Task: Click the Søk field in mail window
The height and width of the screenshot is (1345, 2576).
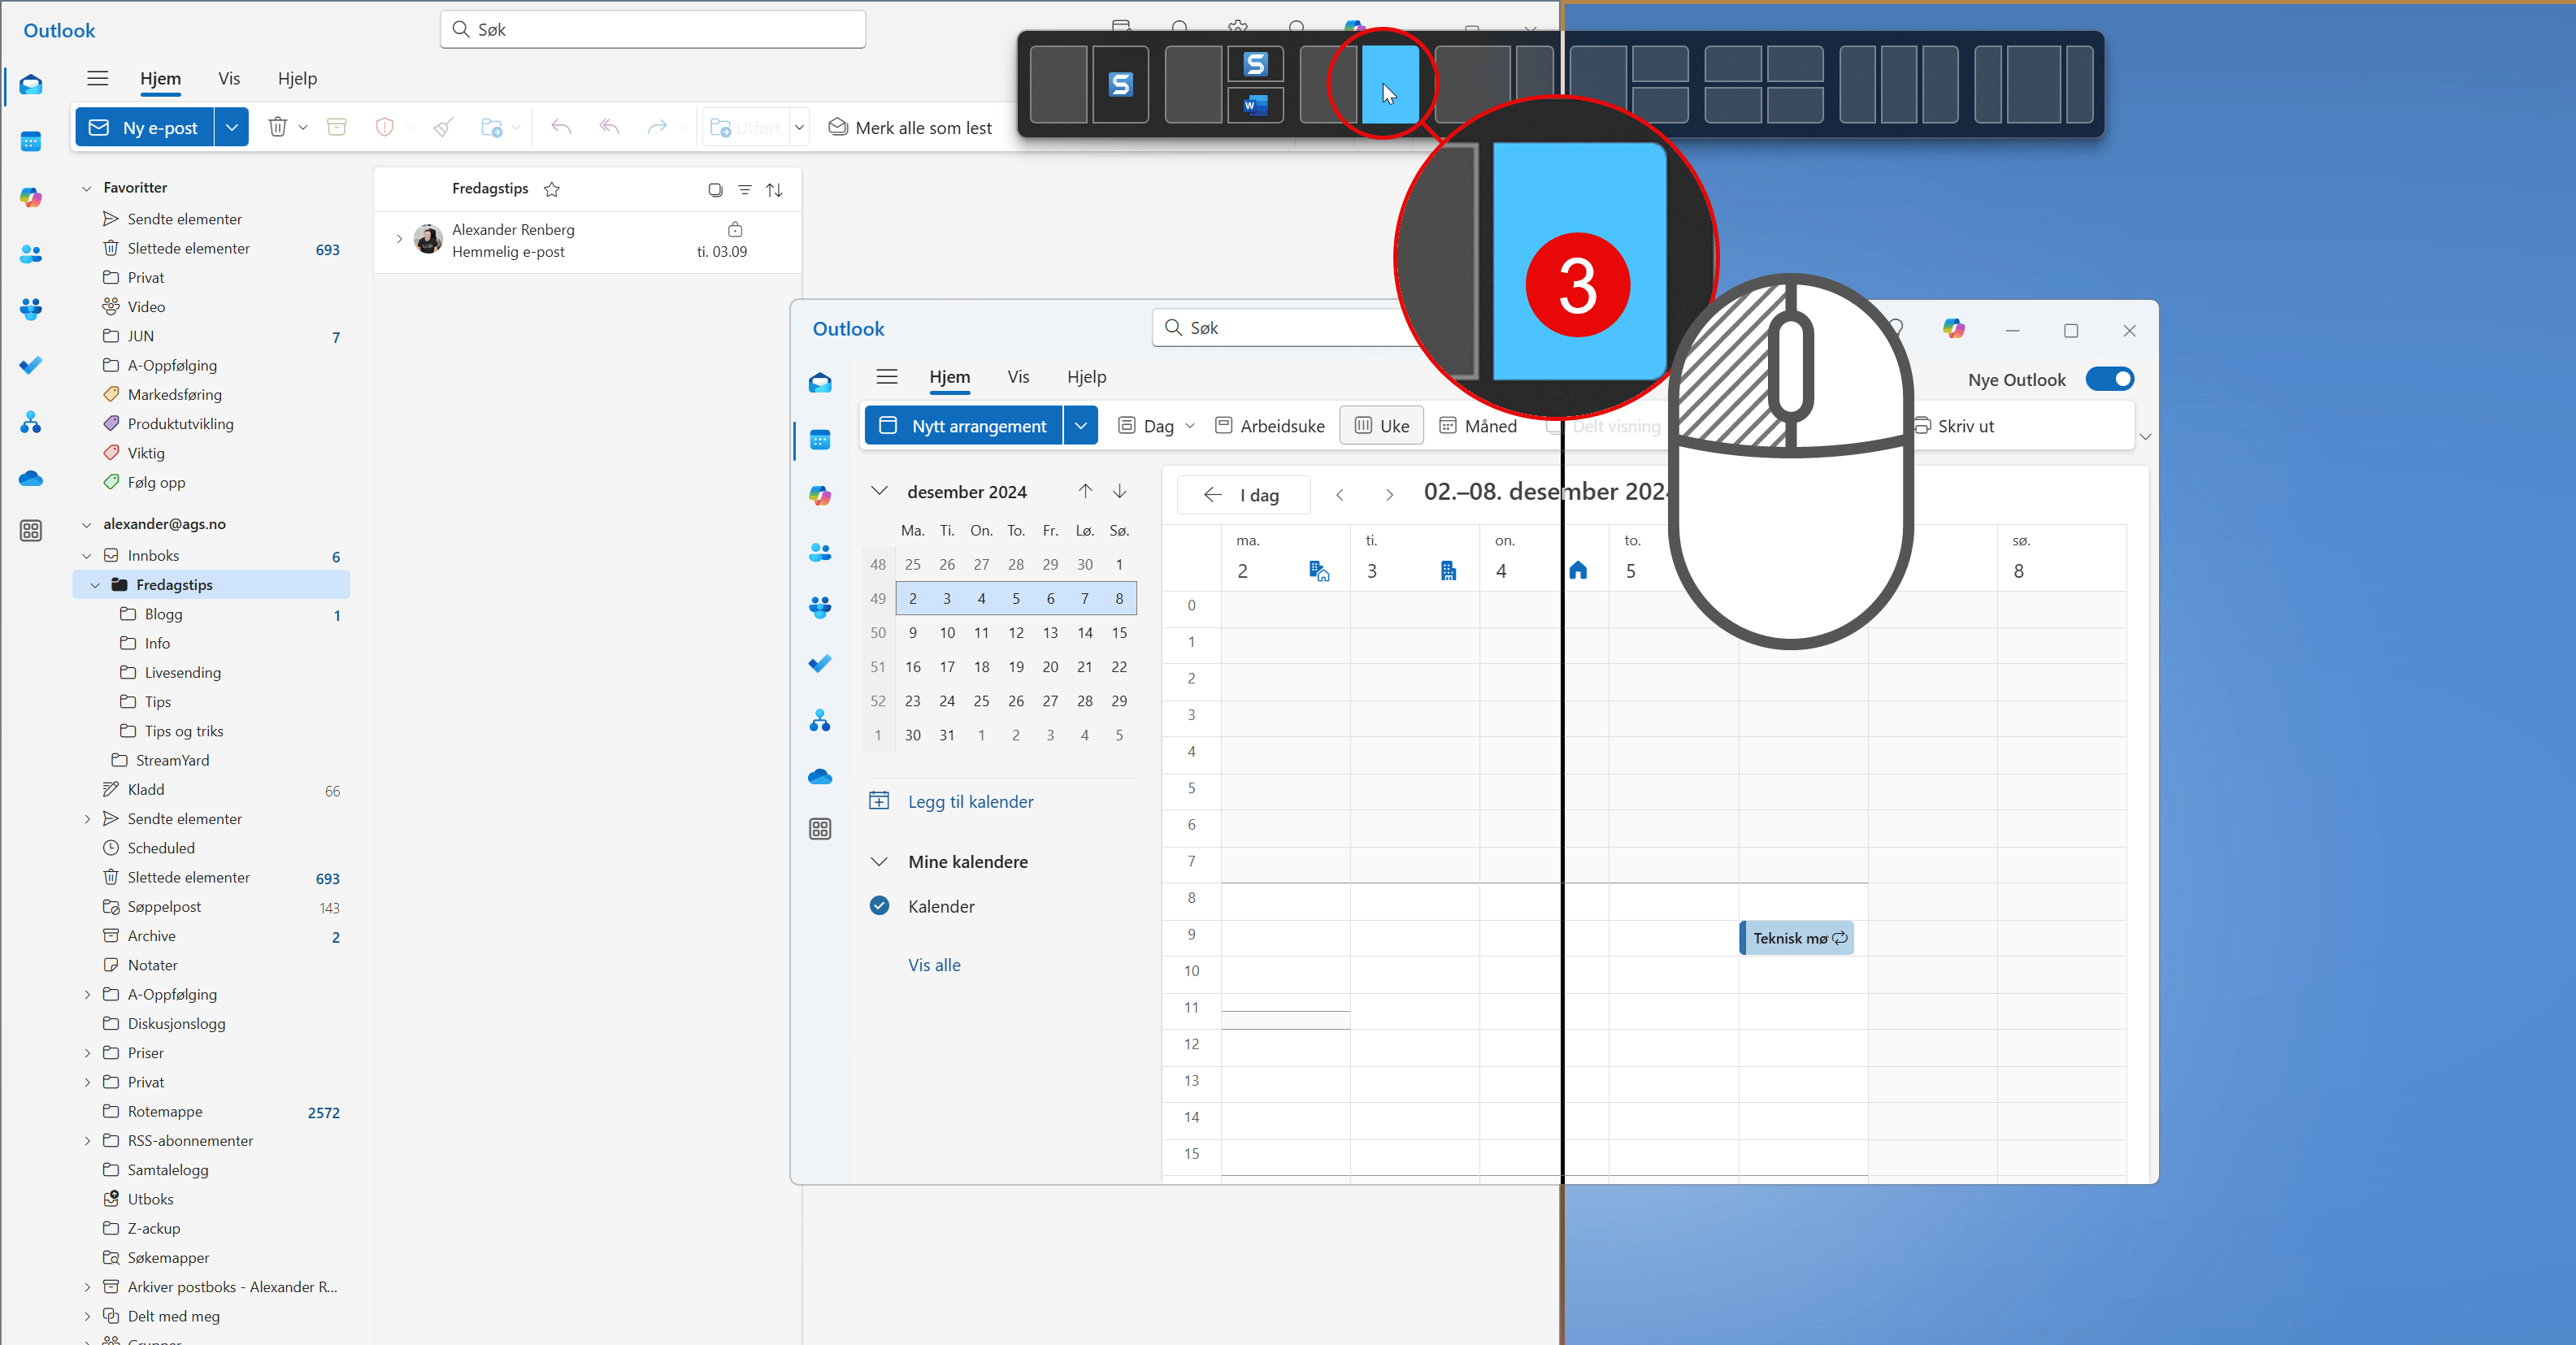Action: 653,29
